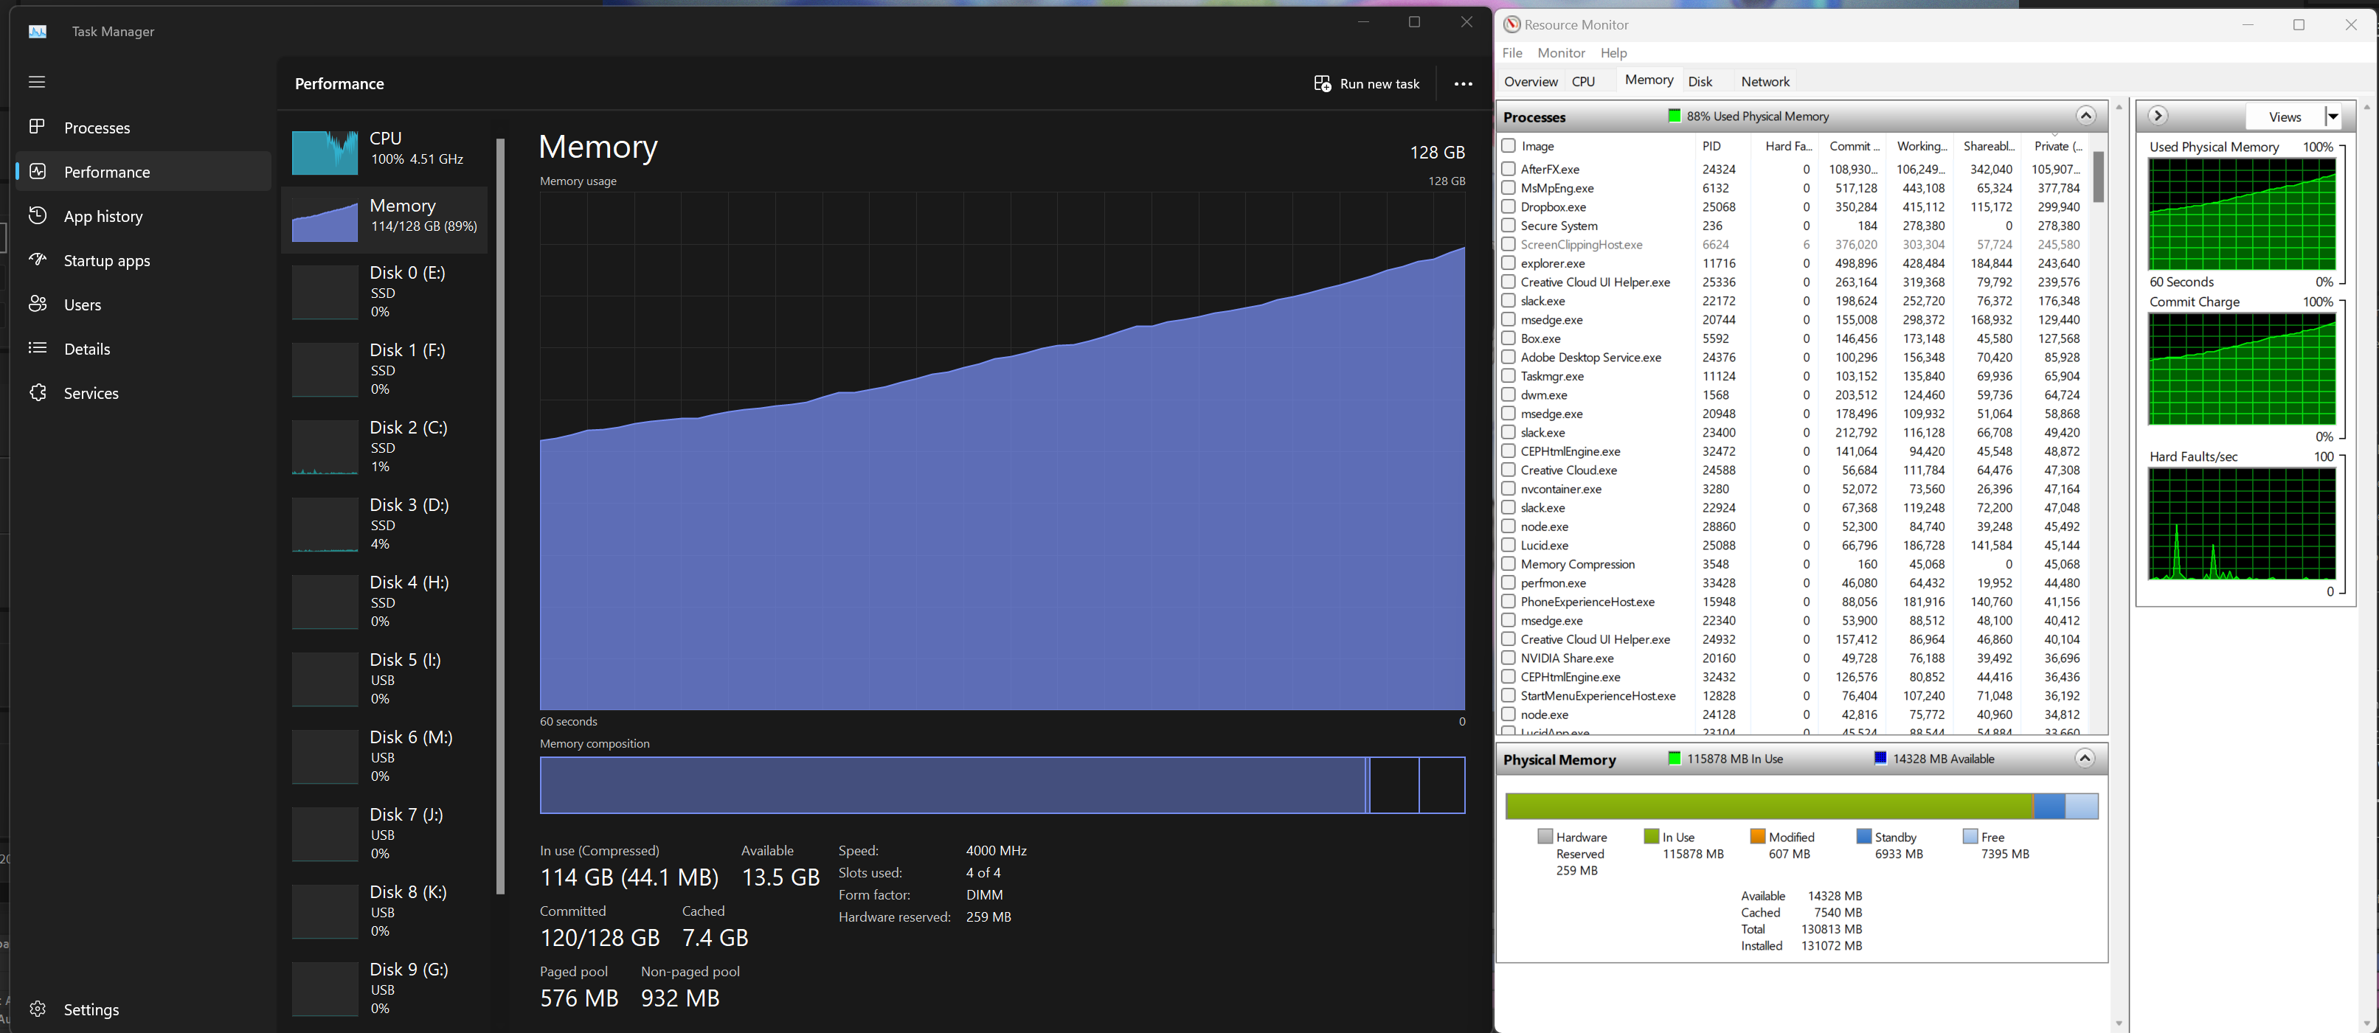Open the Services page
2379x1033 pixels.
coord(91,393)
